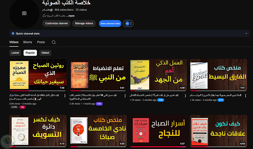
Task: Open the 5:15 procrastination video thumbnail
Action: pyautogui.click(x=38, y=131)
